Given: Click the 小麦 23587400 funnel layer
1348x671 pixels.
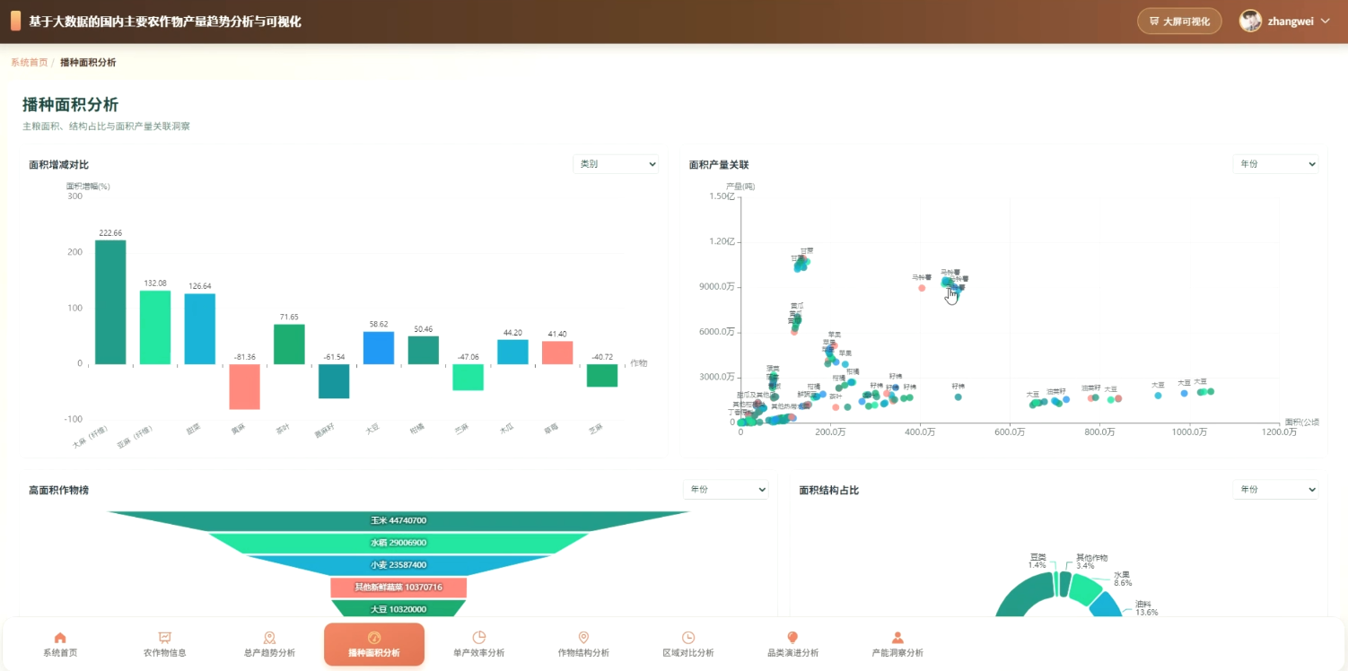Looking at the screenshot, I should pos(398,565).
